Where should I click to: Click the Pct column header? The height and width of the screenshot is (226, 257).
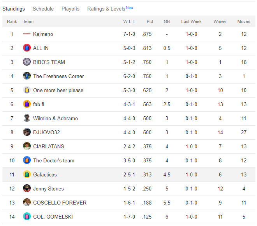(150, 21)
